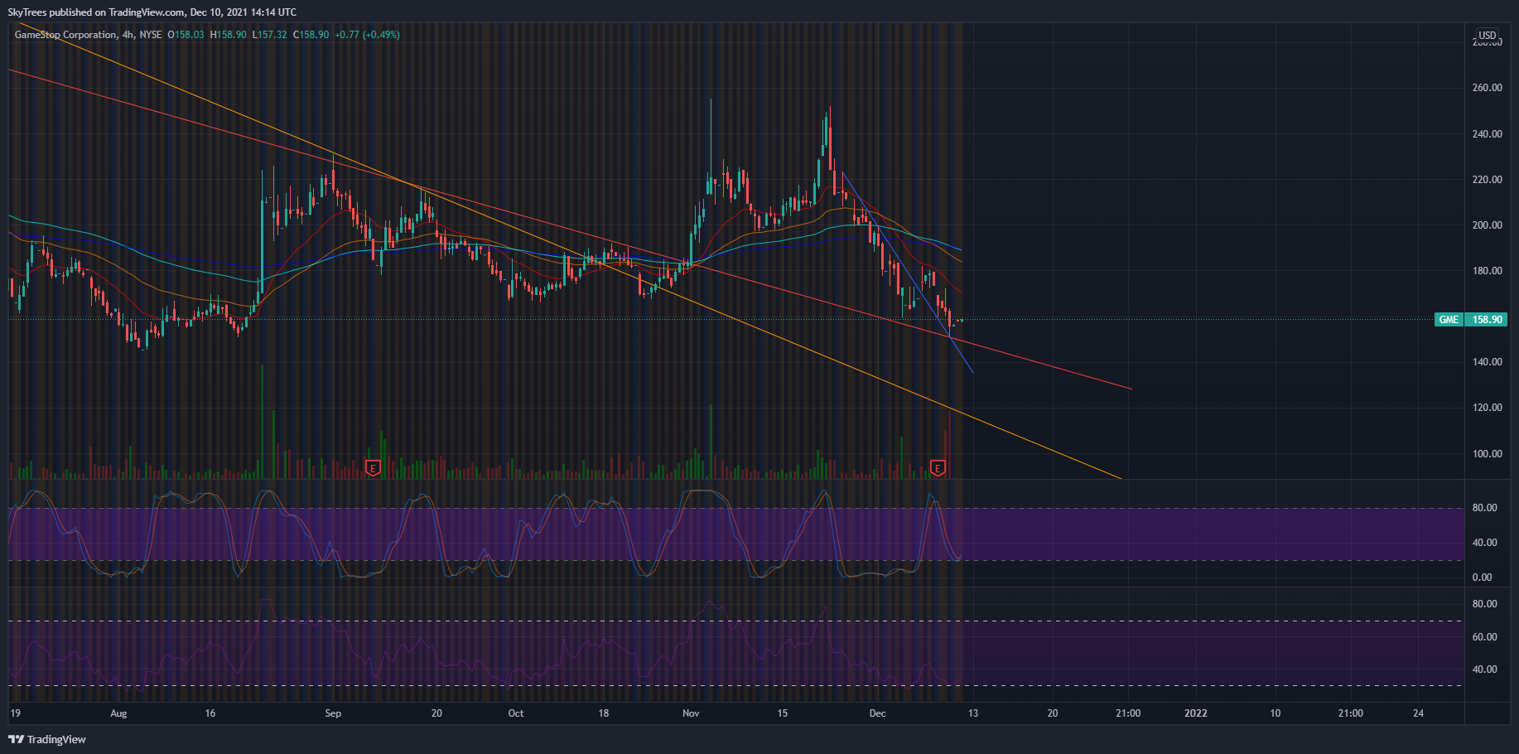The width and height of the screenshot is (1519, 754).
Task: Click the low value L157.32
Action: pos(270,35)
